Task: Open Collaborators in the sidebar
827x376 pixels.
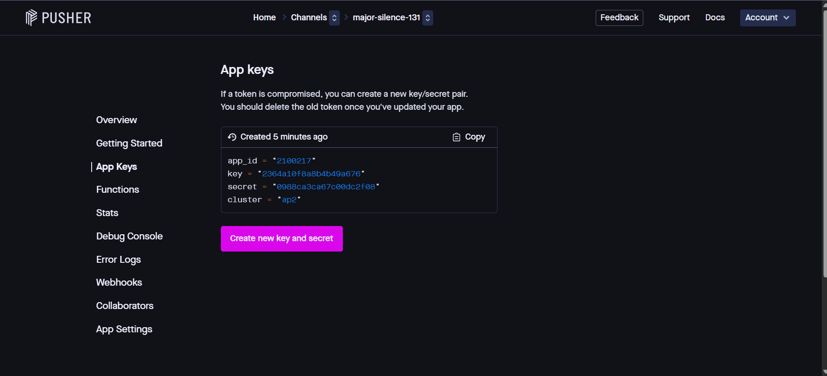Action: tap(125, 306)
